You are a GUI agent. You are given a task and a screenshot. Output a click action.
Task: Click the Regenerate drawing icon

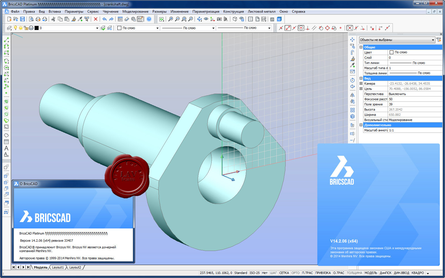click(x=161, y=19)
